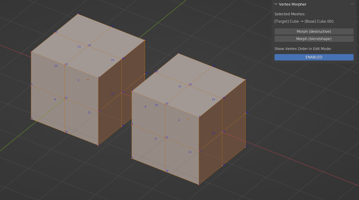Viewport: 359px width, 200px height.
Task: Click the Vertex Morpher panel title
Action: pos(292,4)
